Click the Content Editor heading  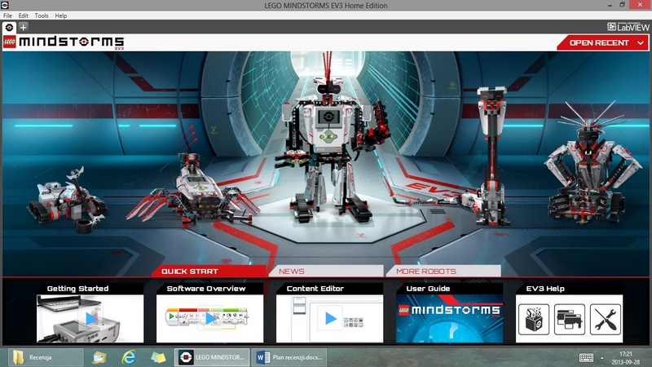(x=315, y=289)
